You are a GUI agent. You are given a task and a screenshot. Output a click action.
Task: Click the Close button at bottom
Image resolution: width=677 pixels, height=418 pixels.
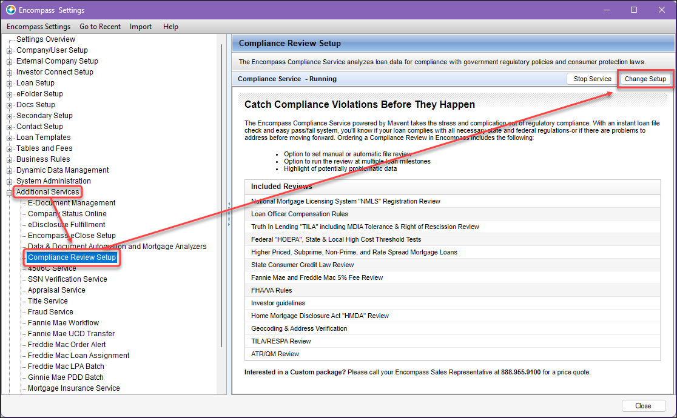[x=643, y=406]
